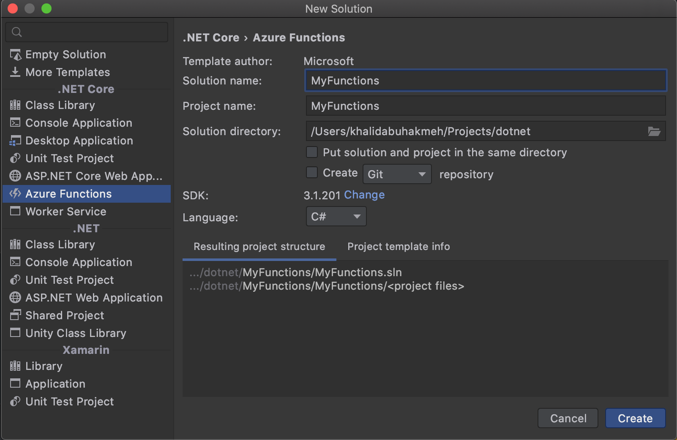The width and height of the screenshot is (677, 440).
Task: Tick the Create repository checkbox
Action: click(x=312, y=172)
